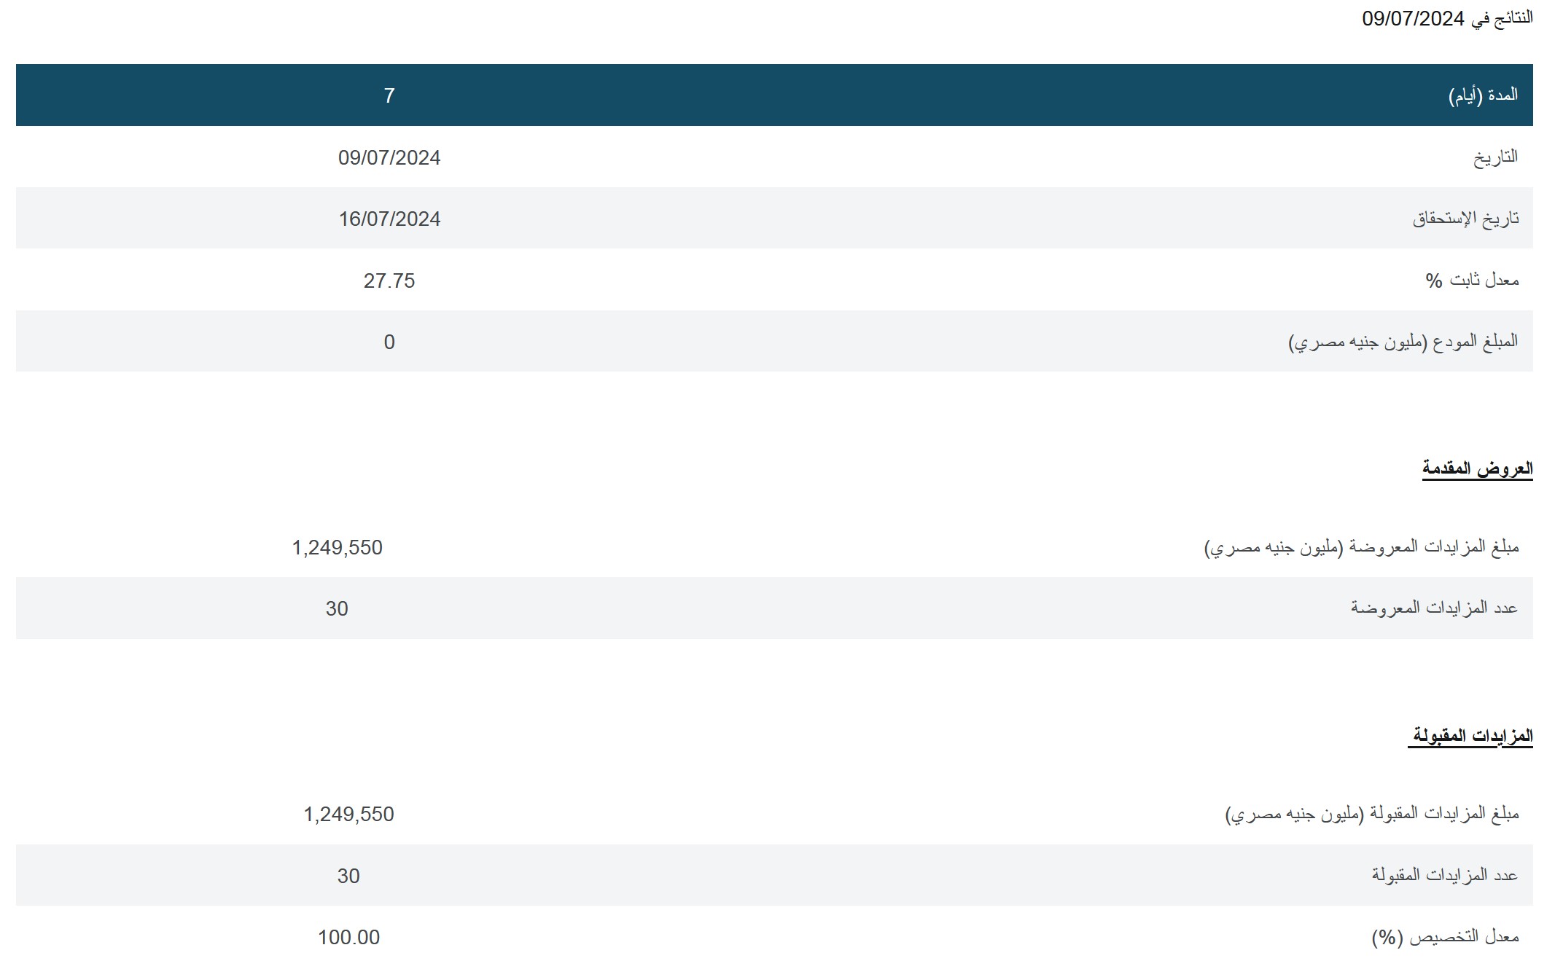This screenshot has width=1555, height=969.
Task: Select the 'معدل التخصيص (%)' label
Action: [x=1445, y=937]
